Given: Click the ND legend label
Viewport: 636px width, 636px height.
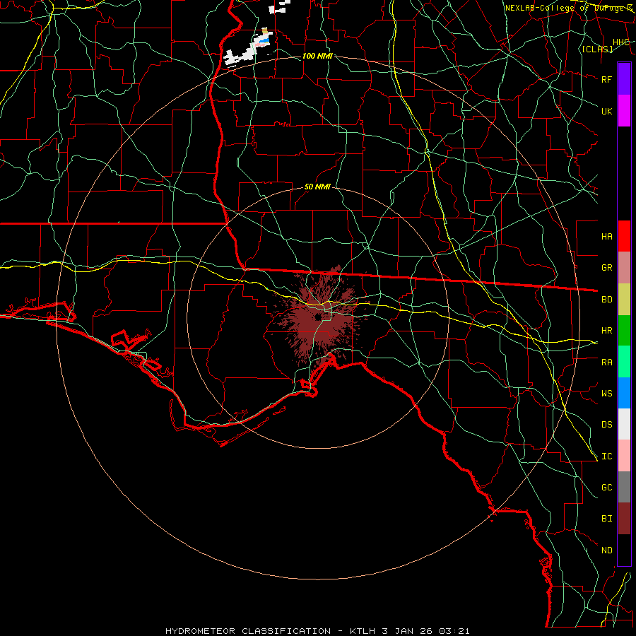Looking at the screenshot, I should (x=607, y=550).
